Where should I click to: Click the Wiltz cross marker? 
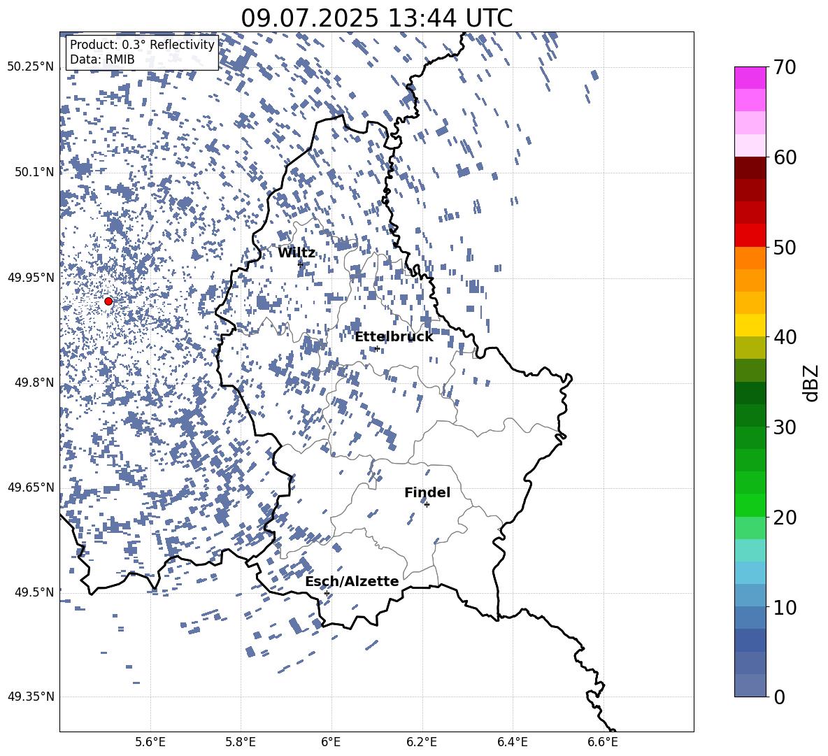pos(301,264)
